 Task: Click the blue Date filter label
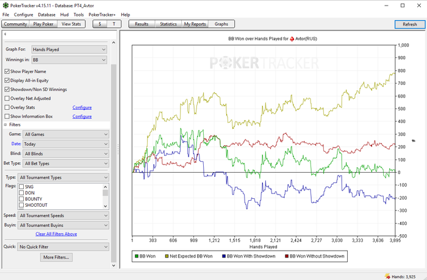(16, 143)
